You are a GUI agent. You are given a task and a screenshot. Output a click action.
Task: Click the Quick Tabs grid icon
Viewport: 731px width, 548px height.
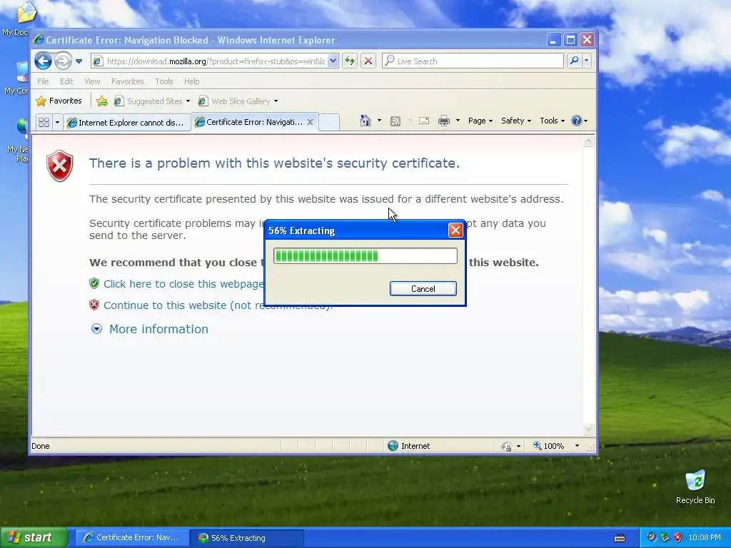(x=44, y=122)
